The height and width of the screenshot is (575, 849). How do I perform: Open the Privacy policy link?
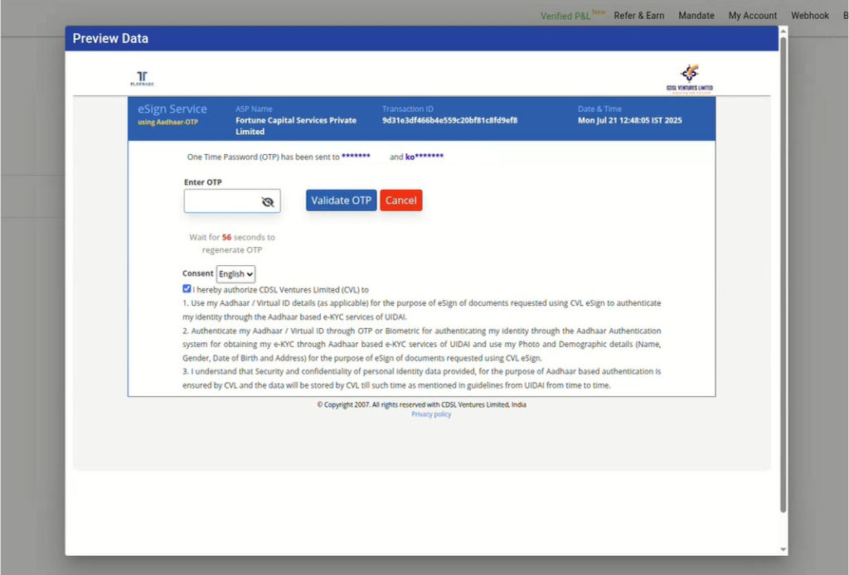pyautogui.click(x=431, y=414)
